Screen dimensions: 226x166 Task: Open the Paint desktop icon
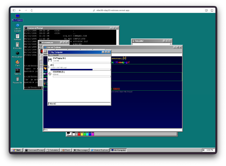18,62
